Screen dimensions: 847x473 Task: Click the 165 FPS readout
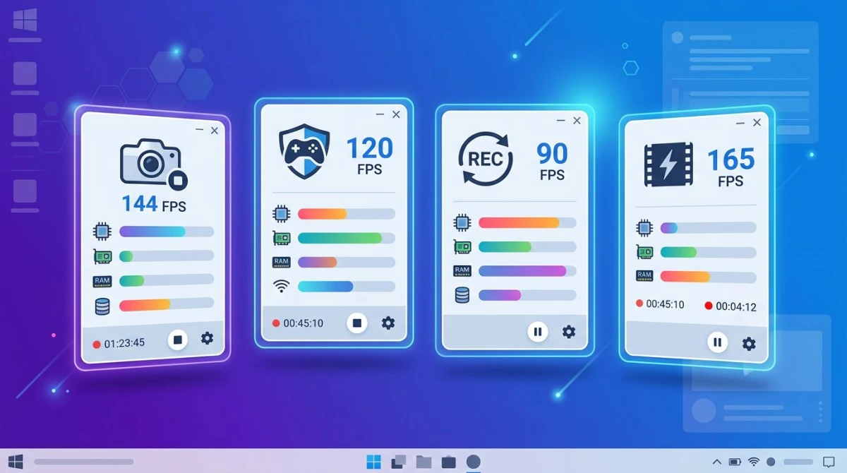coord(731,167)
